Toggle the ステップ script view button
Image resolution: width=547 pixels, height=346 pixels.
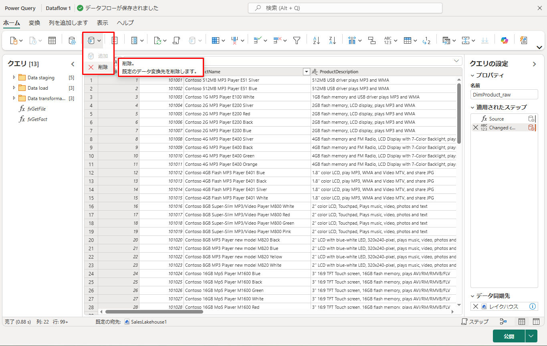(475, 322)
